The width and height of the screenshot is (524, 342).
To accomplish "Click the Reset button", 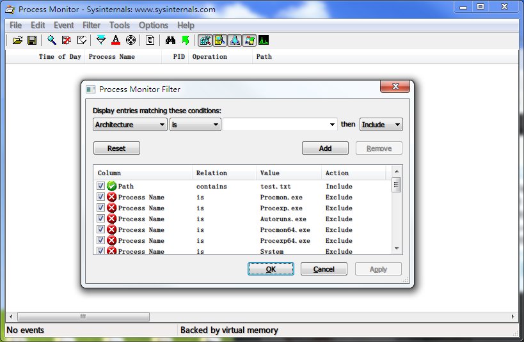I will 116,148.
